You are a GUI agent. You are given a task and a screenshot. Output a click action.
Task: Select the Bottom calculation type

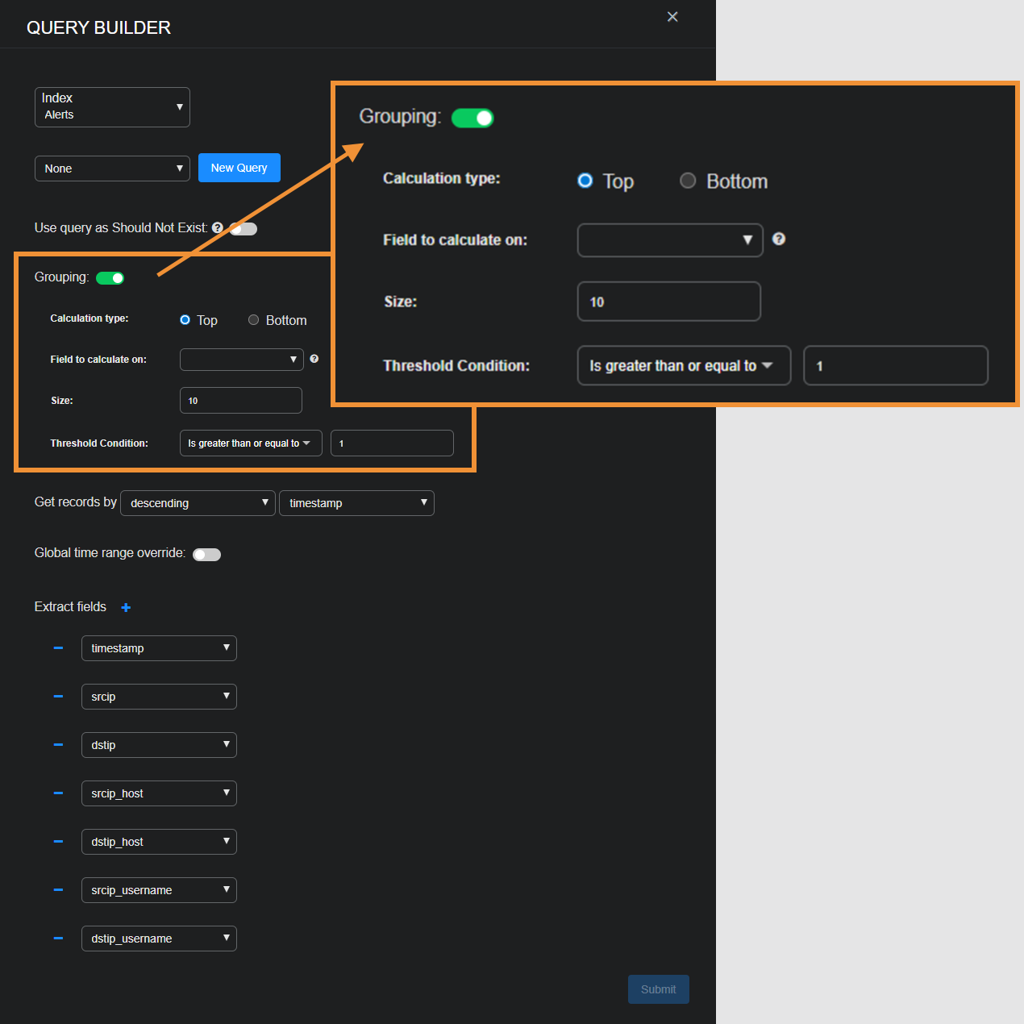[253, 320]
